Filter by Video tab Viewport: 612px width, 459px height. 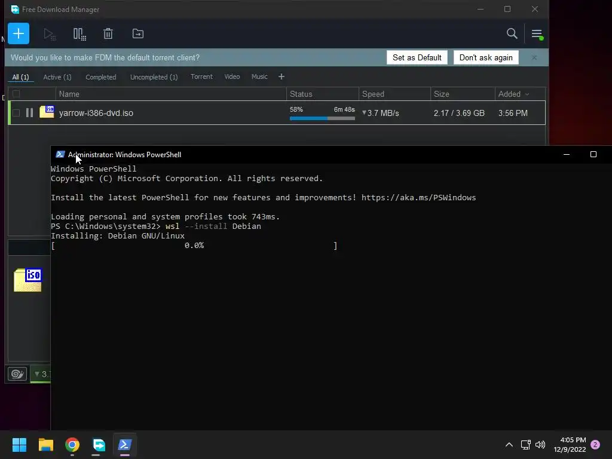[x=232, y=76]
